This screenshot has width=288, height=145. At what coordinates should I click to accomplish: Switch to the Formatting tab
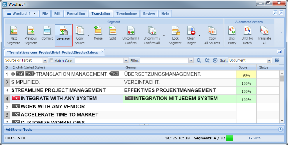click(x=76, y=14)
